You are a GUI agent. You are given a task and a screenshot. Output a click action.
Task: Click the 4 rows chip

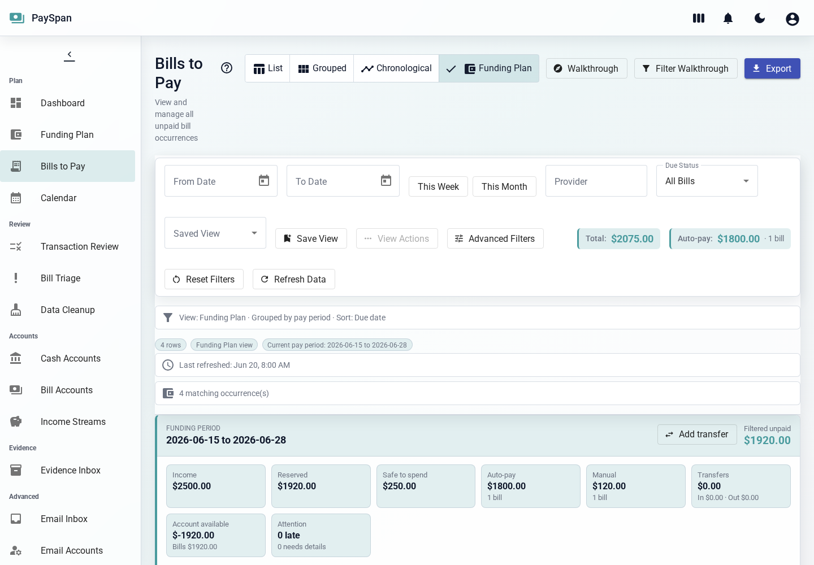[x=171, y=345]
